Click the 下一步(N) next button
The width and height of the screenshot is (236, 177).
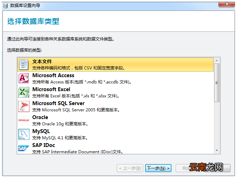[158, 168]
